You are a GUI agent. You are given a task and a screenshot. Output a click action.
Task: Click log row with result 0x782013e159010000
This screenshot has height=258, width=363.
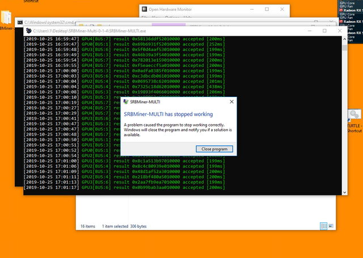(124, 60)
